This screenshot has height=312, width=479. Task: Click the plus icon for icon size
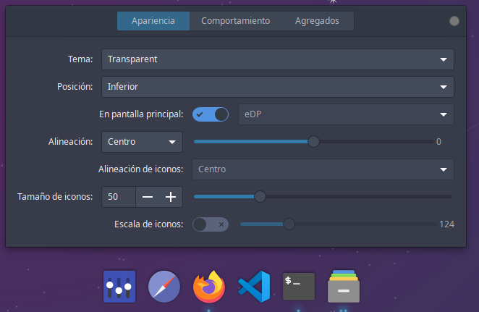(x=171, y=197)
